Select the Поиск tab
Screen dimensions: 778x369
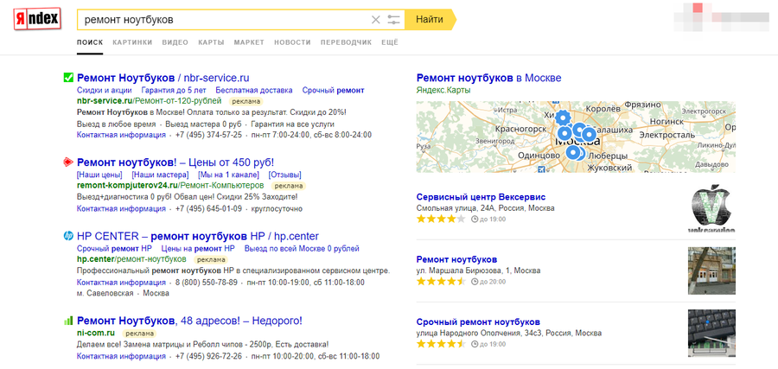coord(90,42)
